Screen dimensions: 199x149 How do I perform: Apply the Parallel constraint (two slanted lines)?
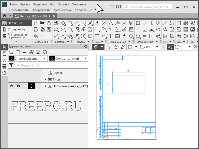click(145, 23)
